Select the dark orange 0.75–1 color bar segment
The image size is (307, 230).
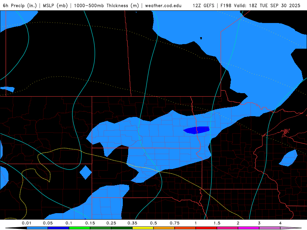click(x=185, y=228)
